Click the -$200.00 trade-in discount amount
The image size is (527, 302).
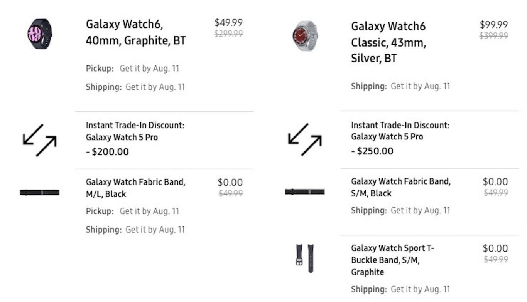click(x=107, y=152)
